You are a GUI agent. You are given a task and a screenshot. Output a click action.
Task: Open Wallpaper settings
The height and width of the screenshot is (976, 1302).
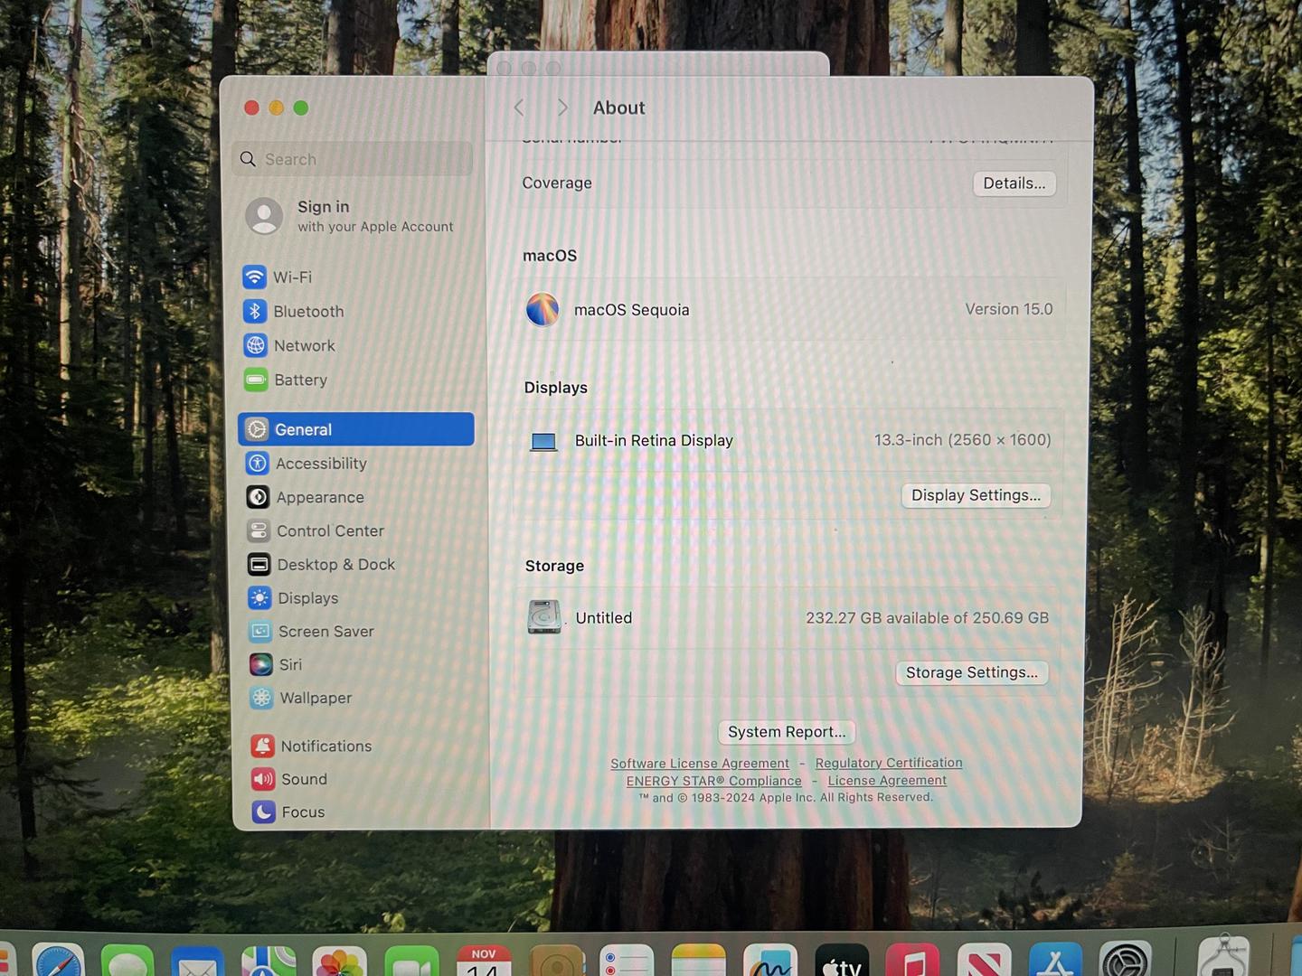tap(301, 698)
